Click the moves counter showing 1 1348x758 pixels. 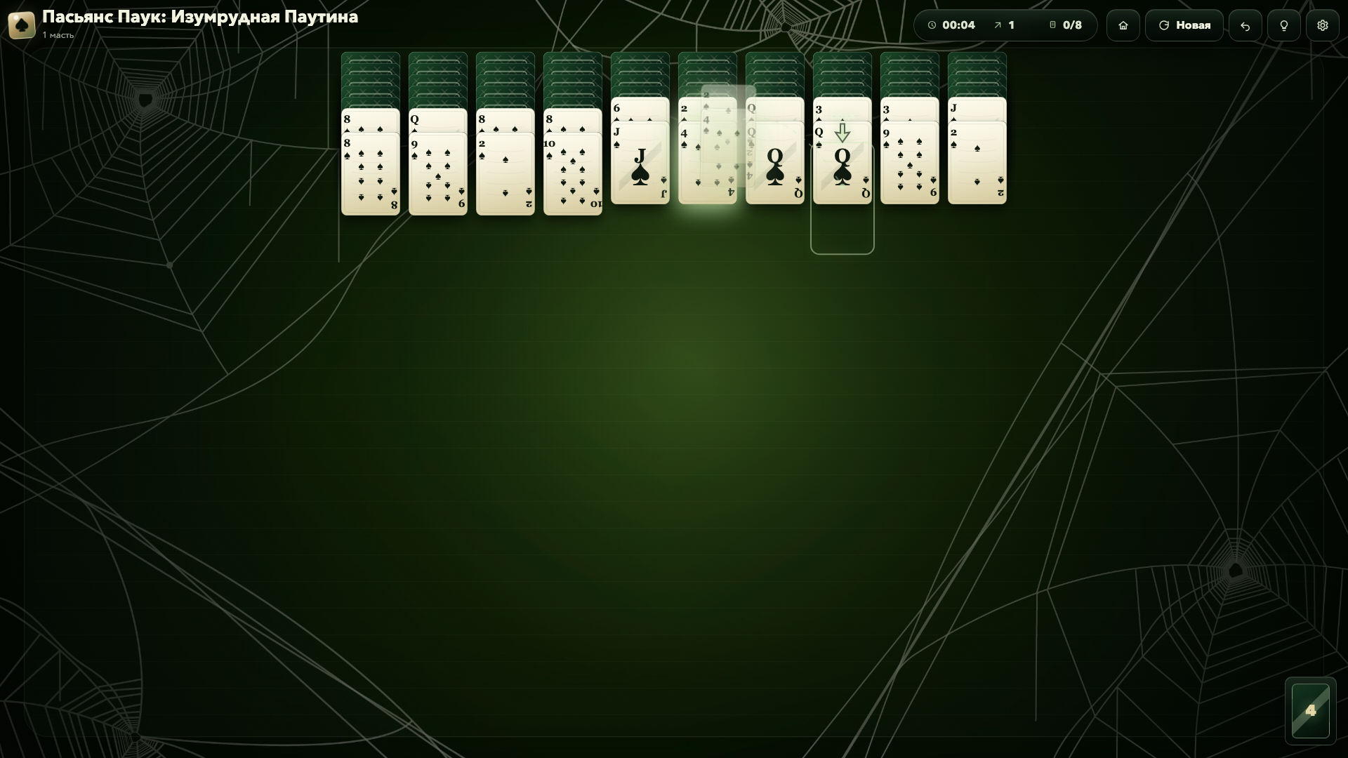(x=1004, y=25)
